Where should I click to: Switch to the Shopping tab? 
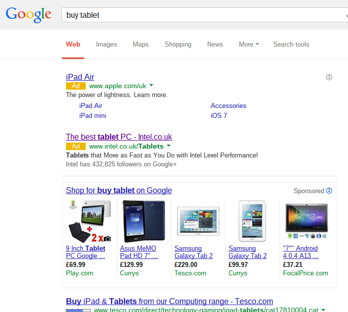pyautogui.click(x=178, y=45)
